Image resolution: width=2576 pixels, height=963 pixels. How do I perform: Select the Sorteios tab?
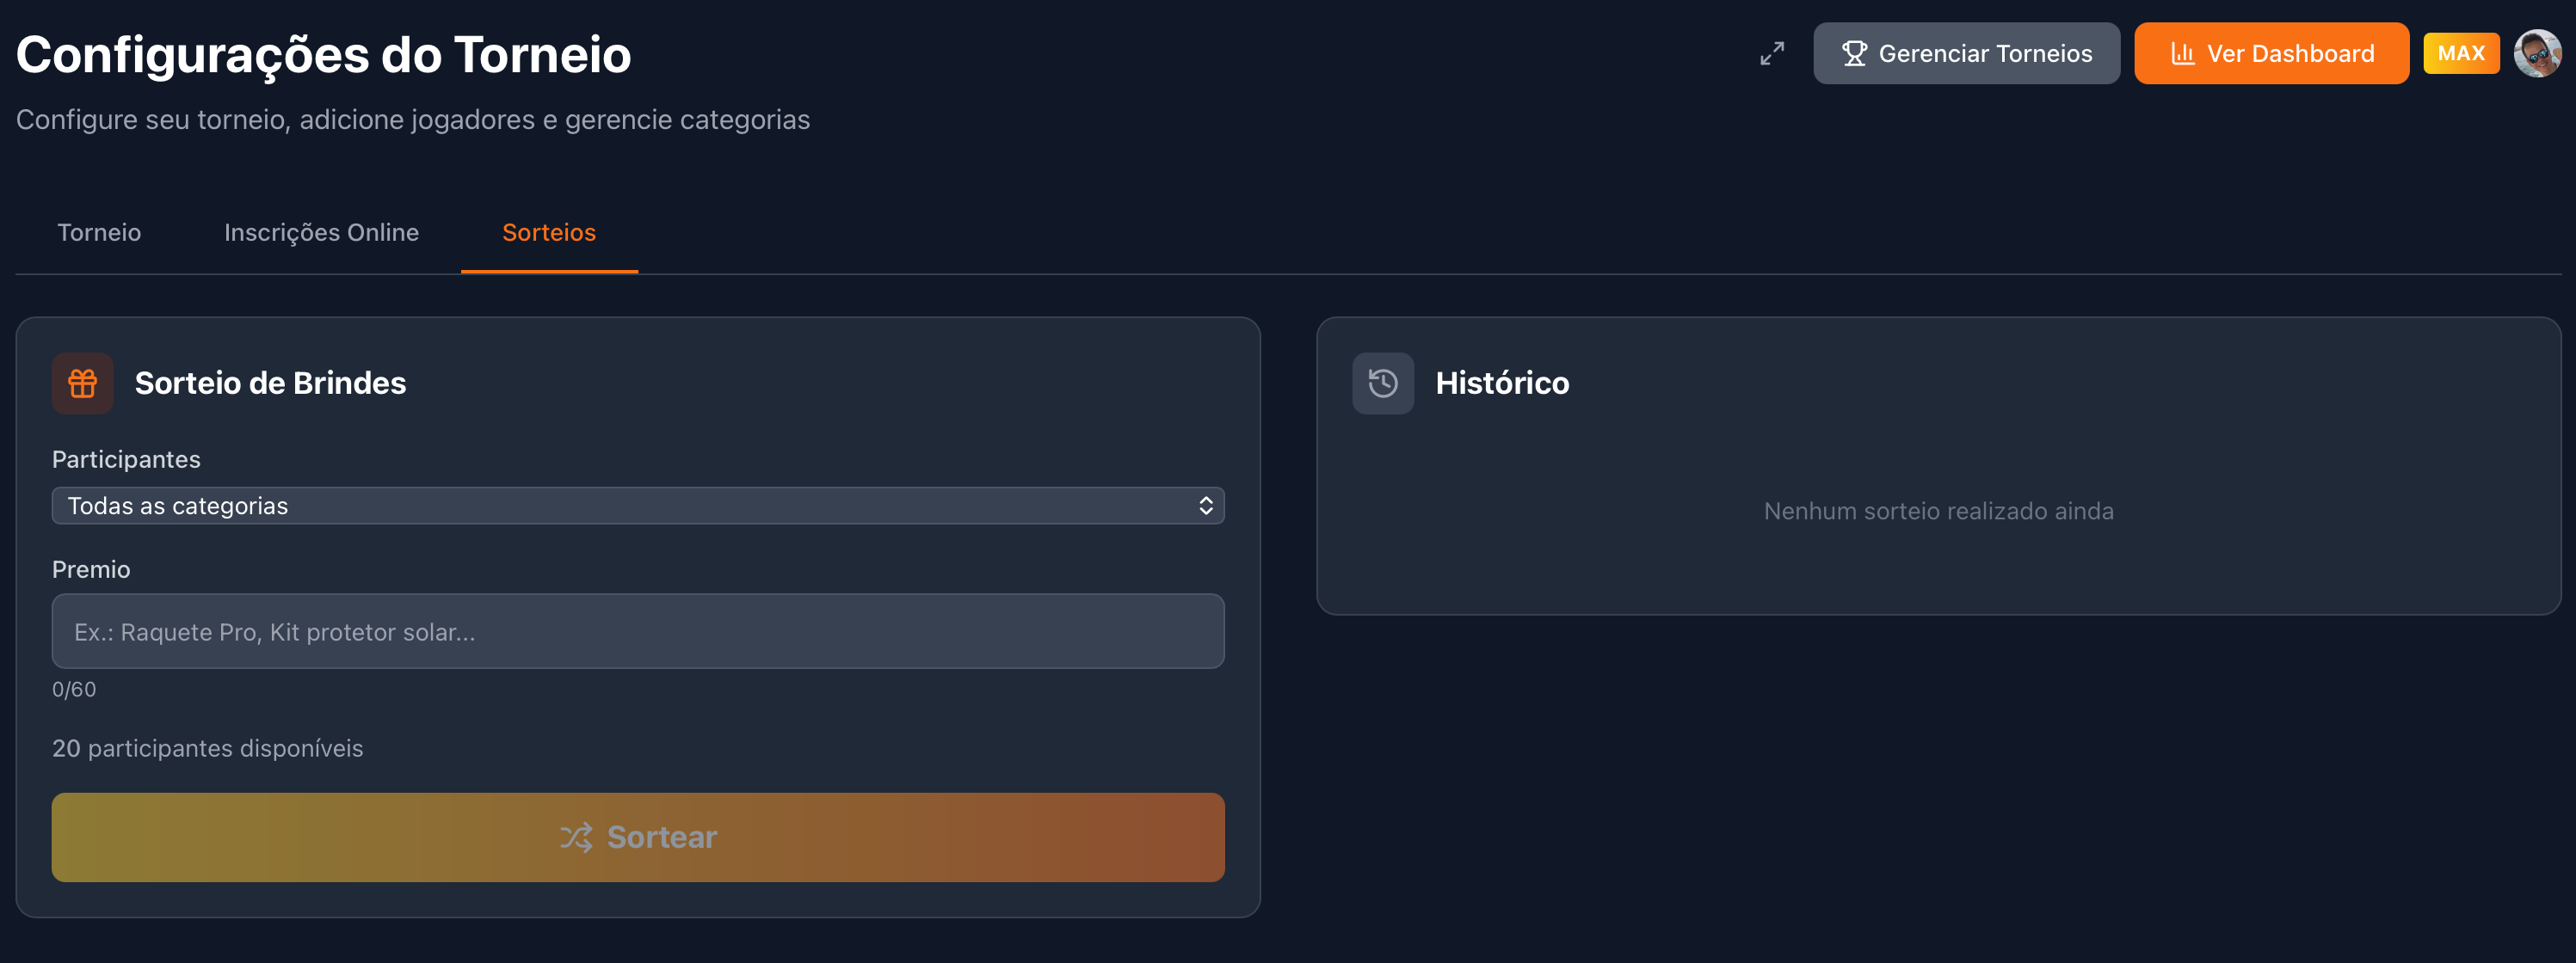coord(548,233)
